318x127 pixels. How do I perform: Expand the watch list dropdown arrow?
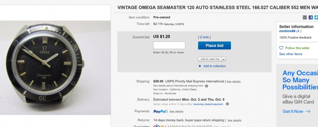[224, 59]
